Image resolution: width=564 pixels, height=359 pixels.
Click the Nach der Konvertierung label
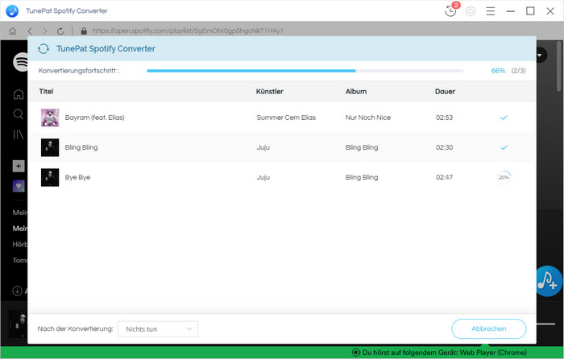tap(75, 328)
